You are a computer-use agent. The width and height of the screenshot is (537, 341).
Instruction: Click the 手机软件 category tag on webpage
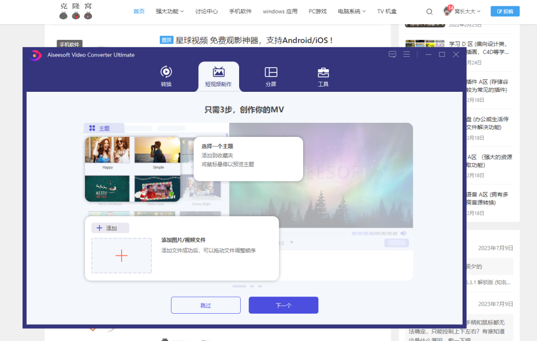click(70, 44)
